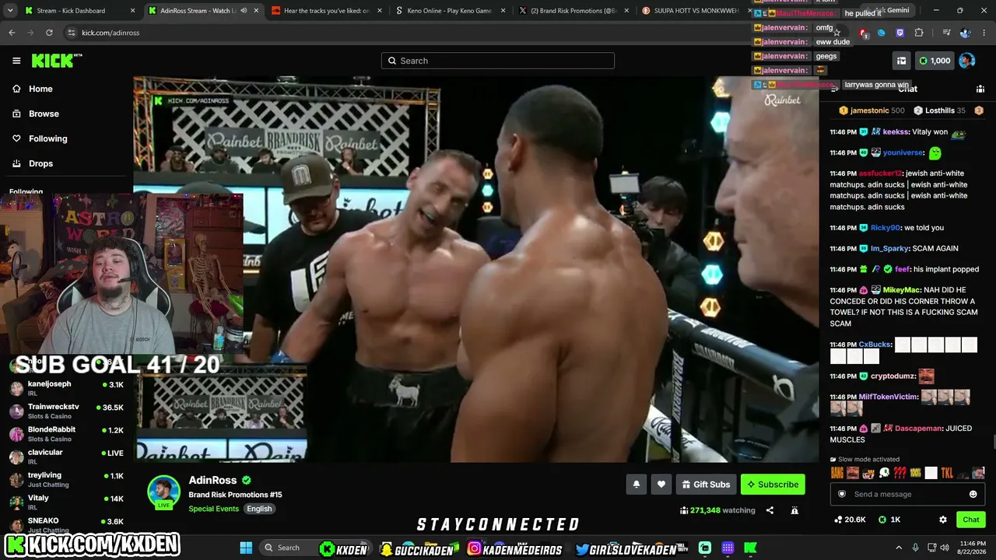
Task: Click chat username Dascapeman
Action: click(x=917, y=429)
